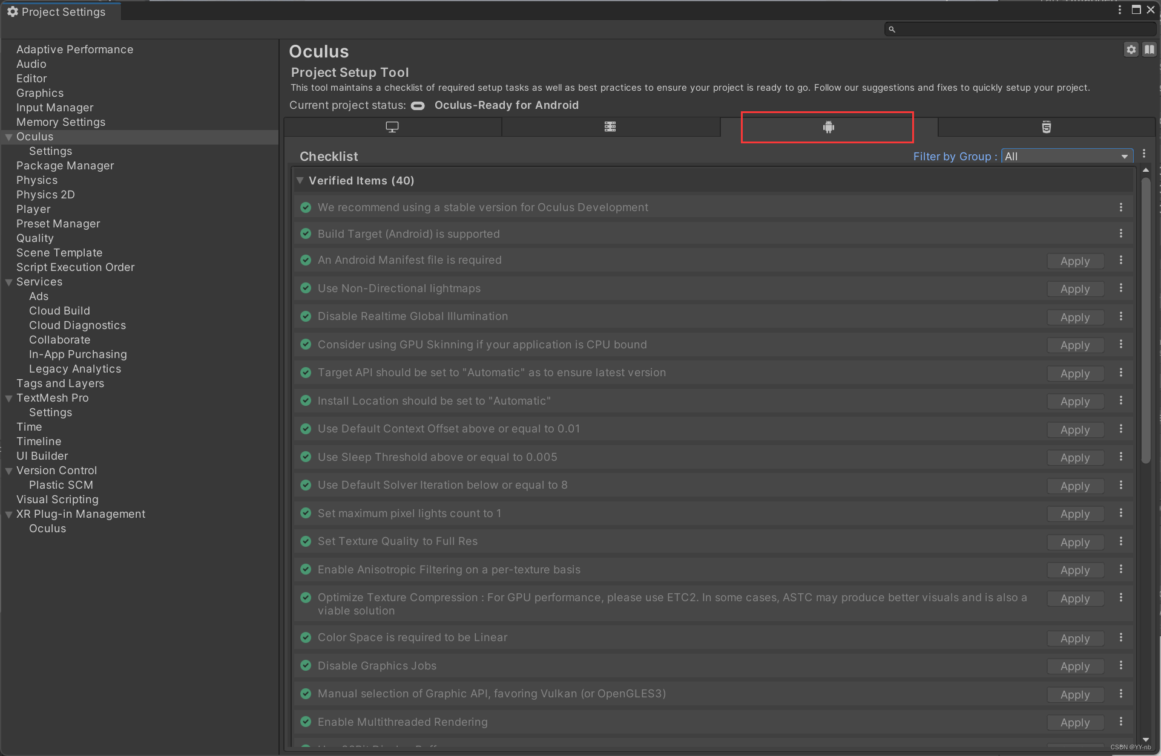Open Package Manager settings

coord(65,166)
